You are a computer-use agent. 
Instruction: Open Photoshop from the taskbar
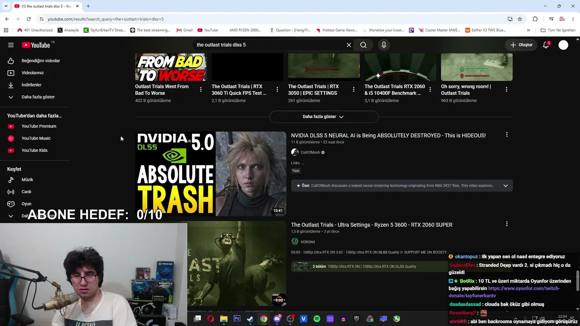point(237,319)
